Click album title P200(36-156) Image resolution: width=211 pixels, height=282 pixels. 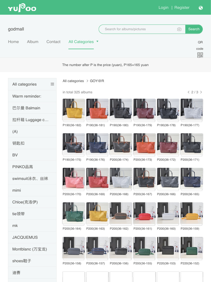tap(119, 263)
